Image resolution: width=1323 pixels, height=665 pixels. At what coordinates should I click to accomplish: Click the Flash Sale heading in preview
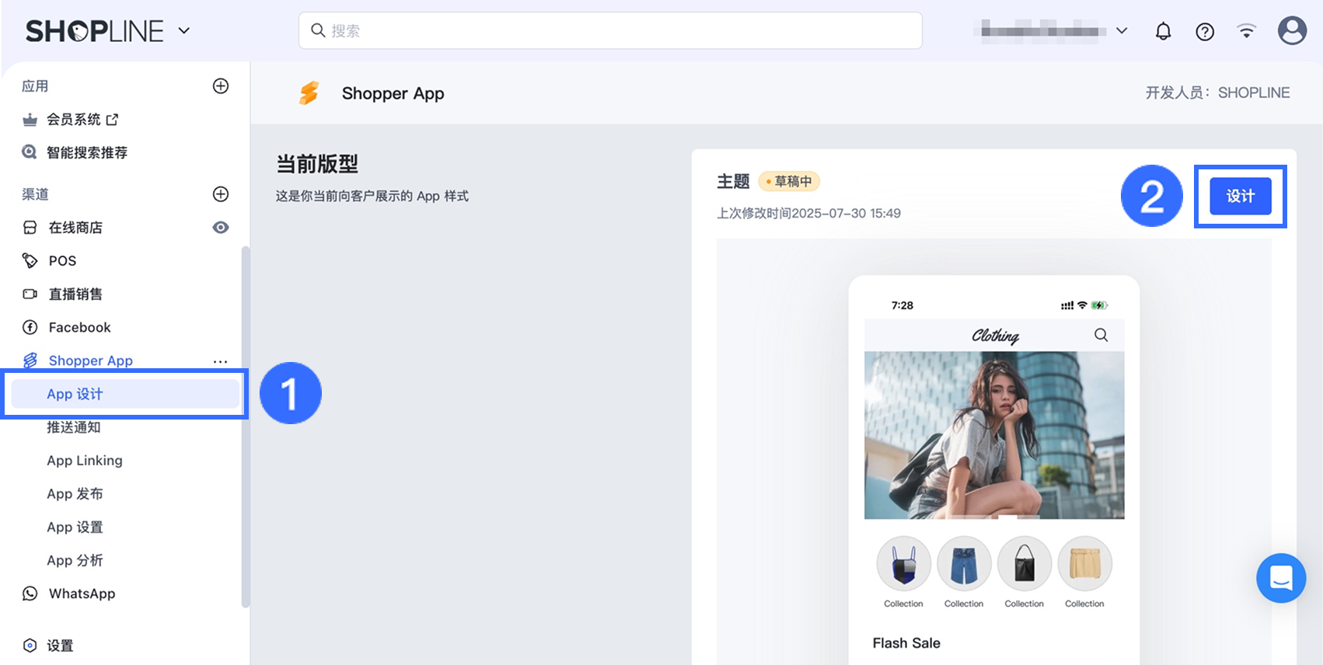coord(906,643)
